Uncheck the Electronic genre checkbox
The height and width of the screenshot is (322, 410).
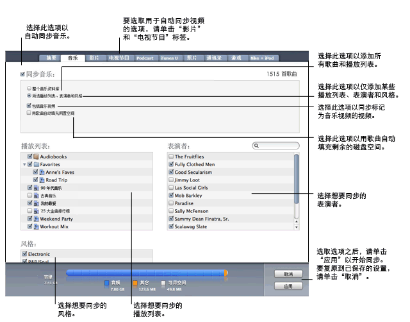25,253
